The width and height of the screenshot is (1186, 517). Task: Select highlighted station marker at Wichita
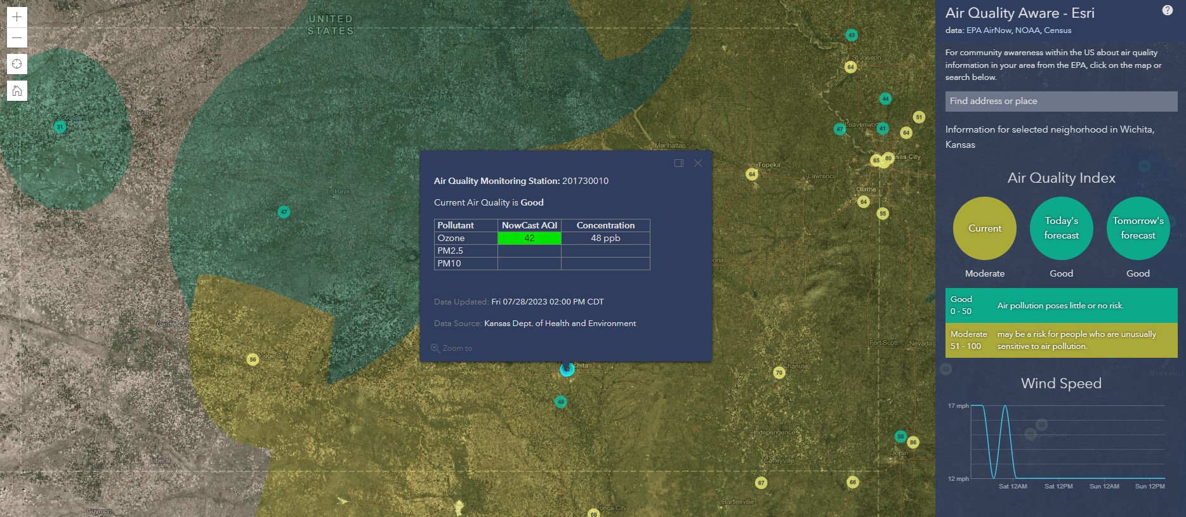tap(567, 369)
